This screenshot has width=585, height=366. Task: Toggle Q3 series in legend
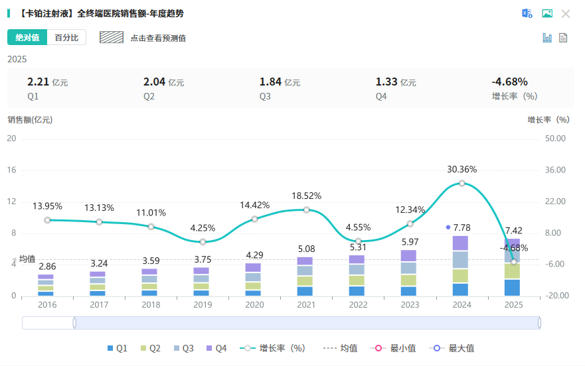pos(183,348)
